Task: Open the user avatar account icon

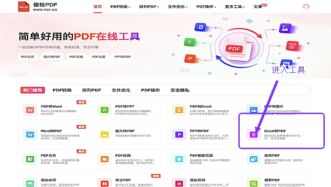Action: (306, 7)
